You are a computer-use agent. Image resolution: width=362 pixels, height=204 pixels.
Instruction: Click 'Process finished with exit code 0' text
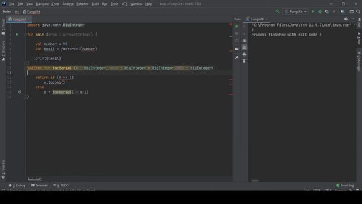286,35
